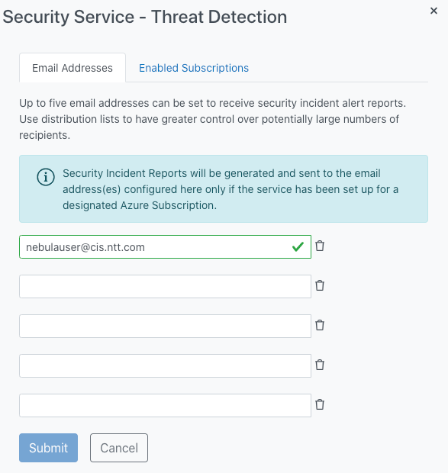Click the trash icon for the fourth email row
Image resolution: width=448 pixels, height=473 pixels.
[320, 365]
